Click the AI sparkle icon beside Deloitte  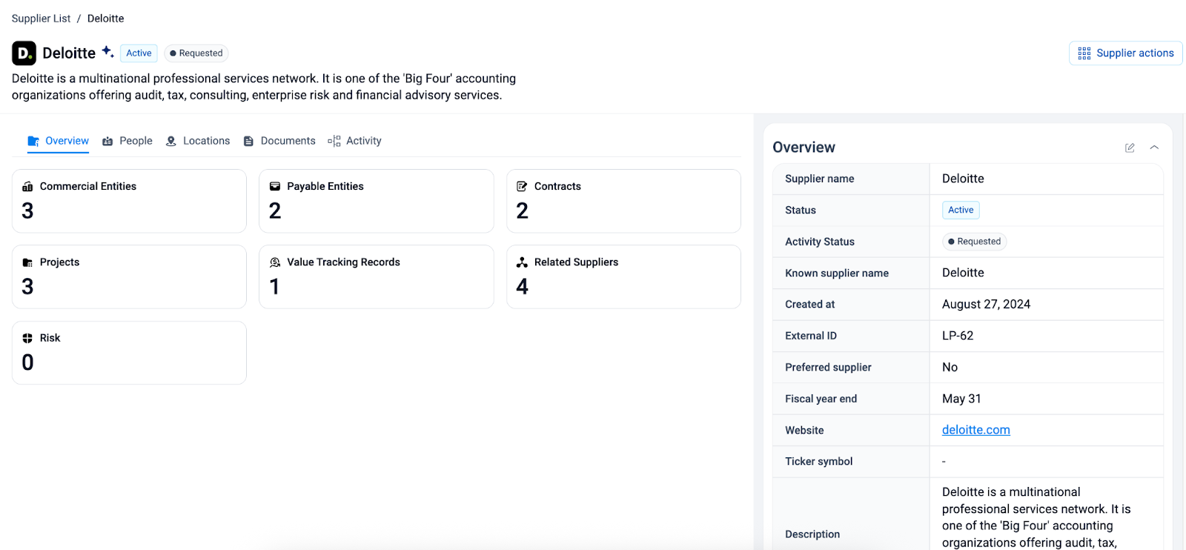[x=107, y=51]
